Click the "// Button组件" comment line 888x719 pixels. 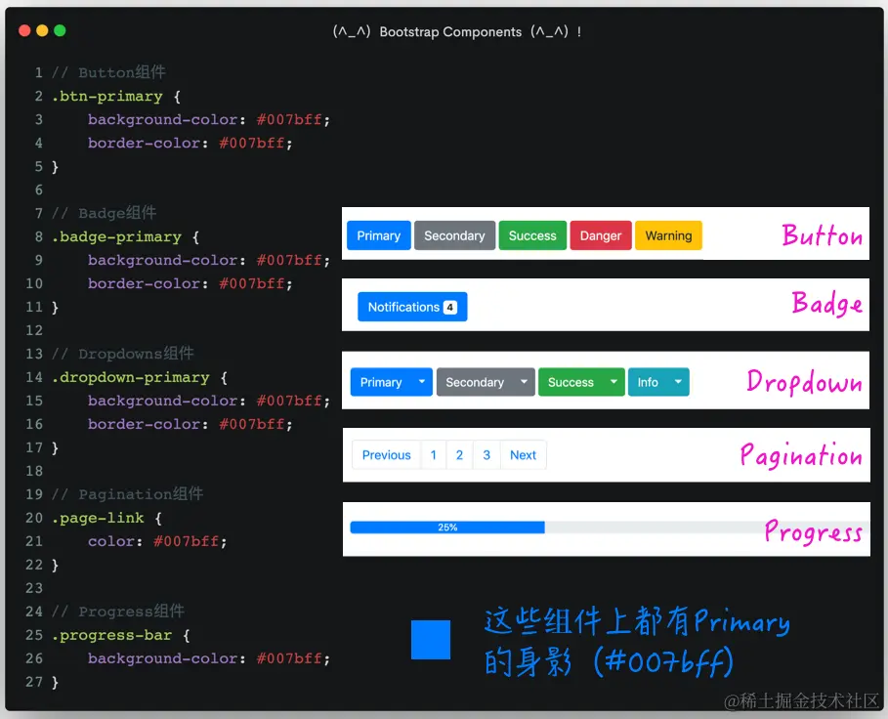click(108, 72)
